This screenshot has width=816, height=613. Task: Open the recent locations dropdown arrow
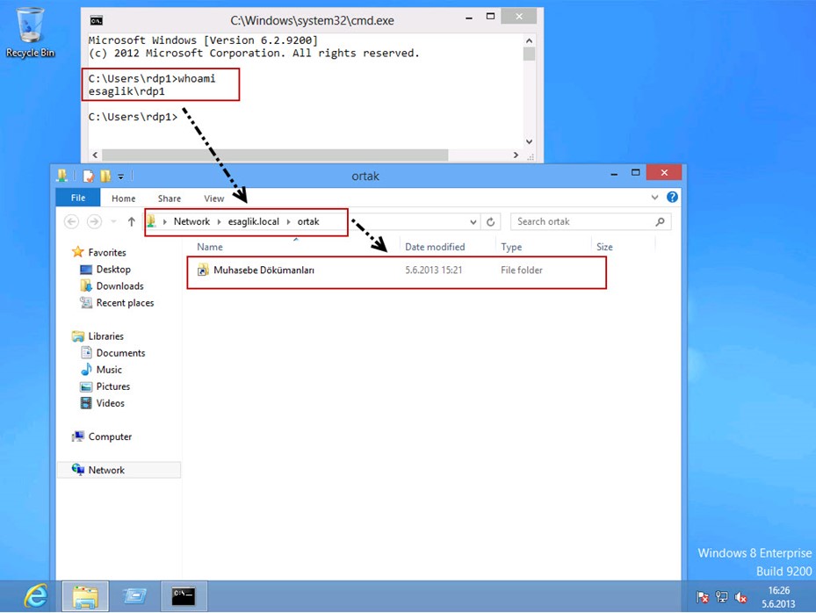113,221
